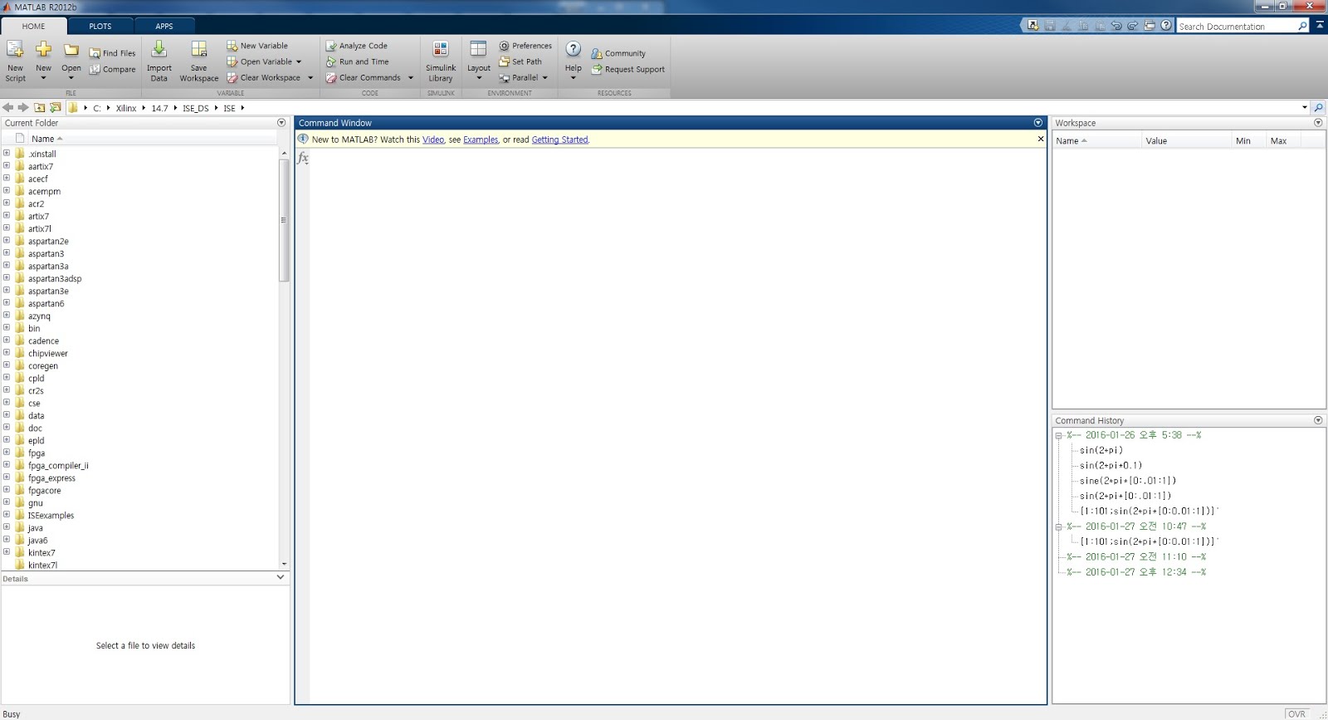Expand the aartix7 folder

pos(7,166)
